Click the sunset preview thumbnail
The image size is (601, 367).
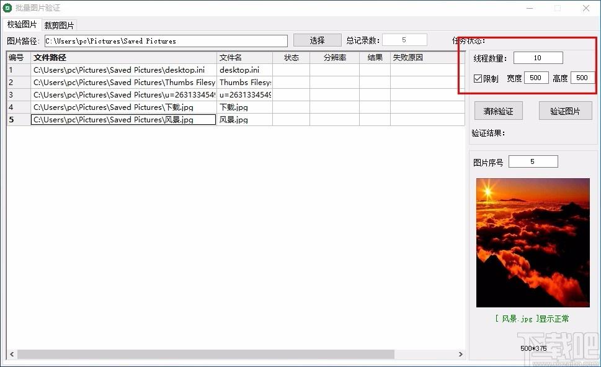click(533, 243)
